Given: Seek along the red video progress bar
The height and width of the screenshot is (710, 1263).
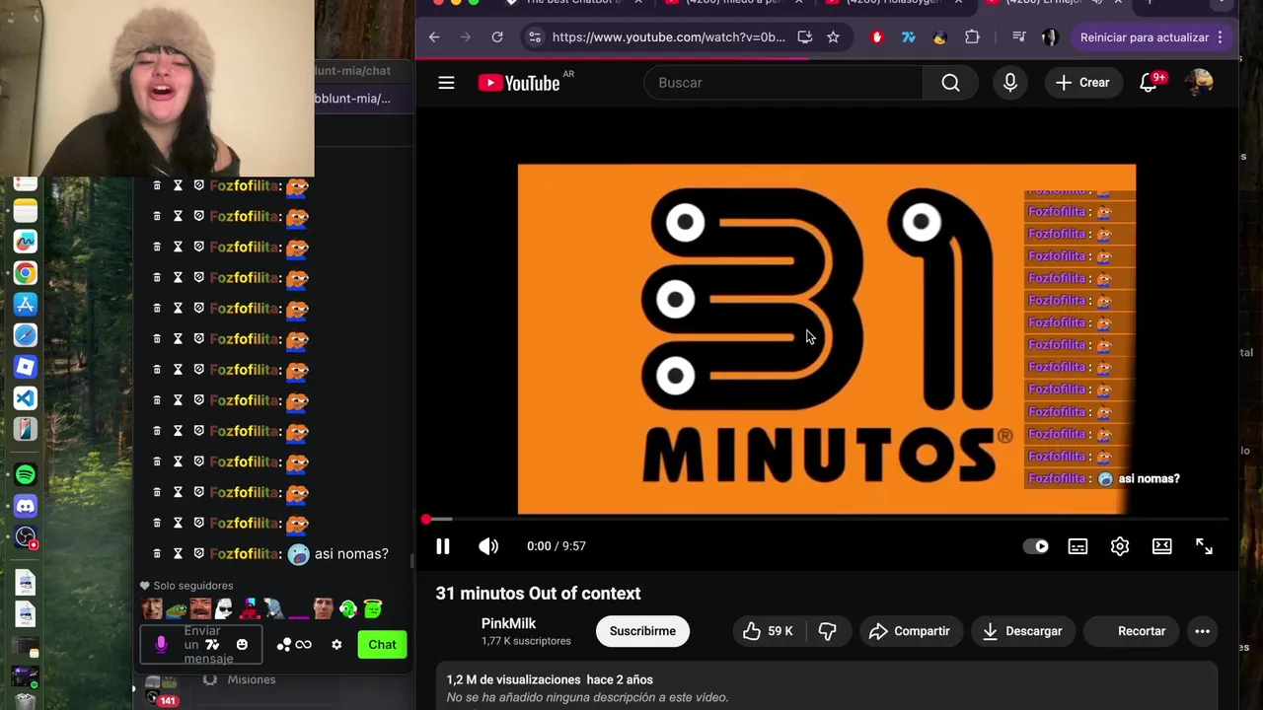Looking at the screenshot, I should tap(827, 519).
